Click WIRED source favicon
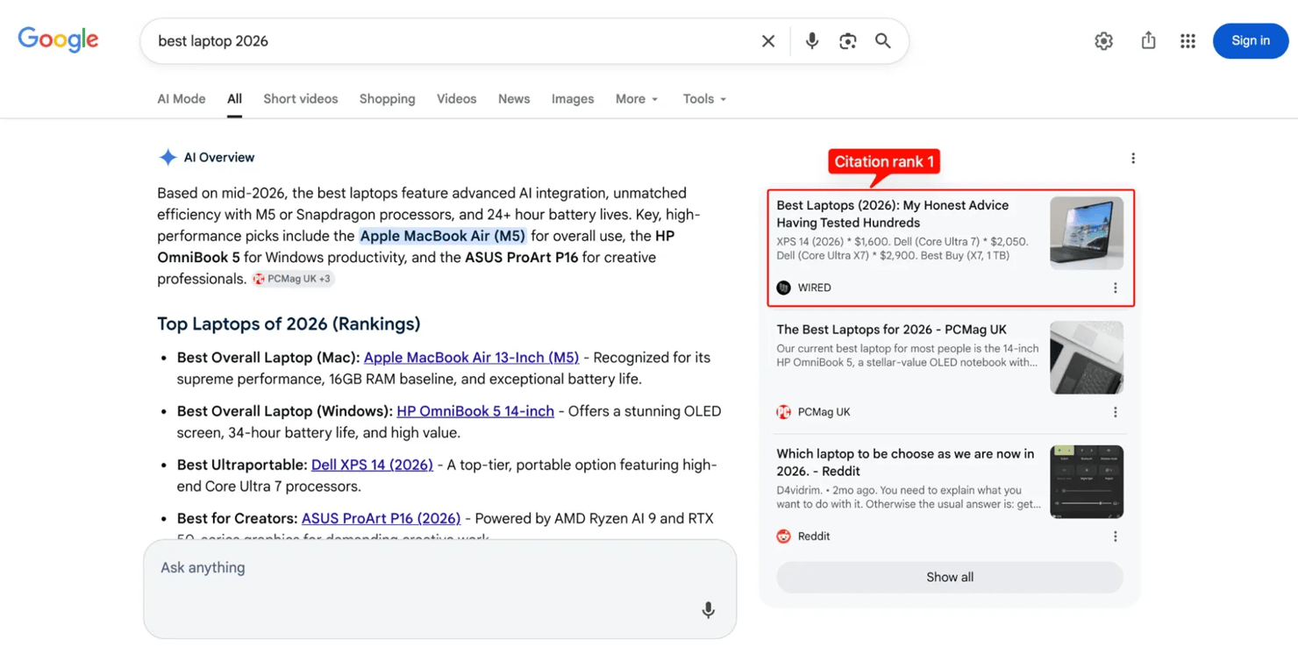Screen dimensions: 1298x654 784,288
